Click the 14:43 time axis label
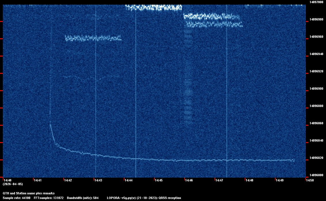326x201 pixels. pos(98,180)
